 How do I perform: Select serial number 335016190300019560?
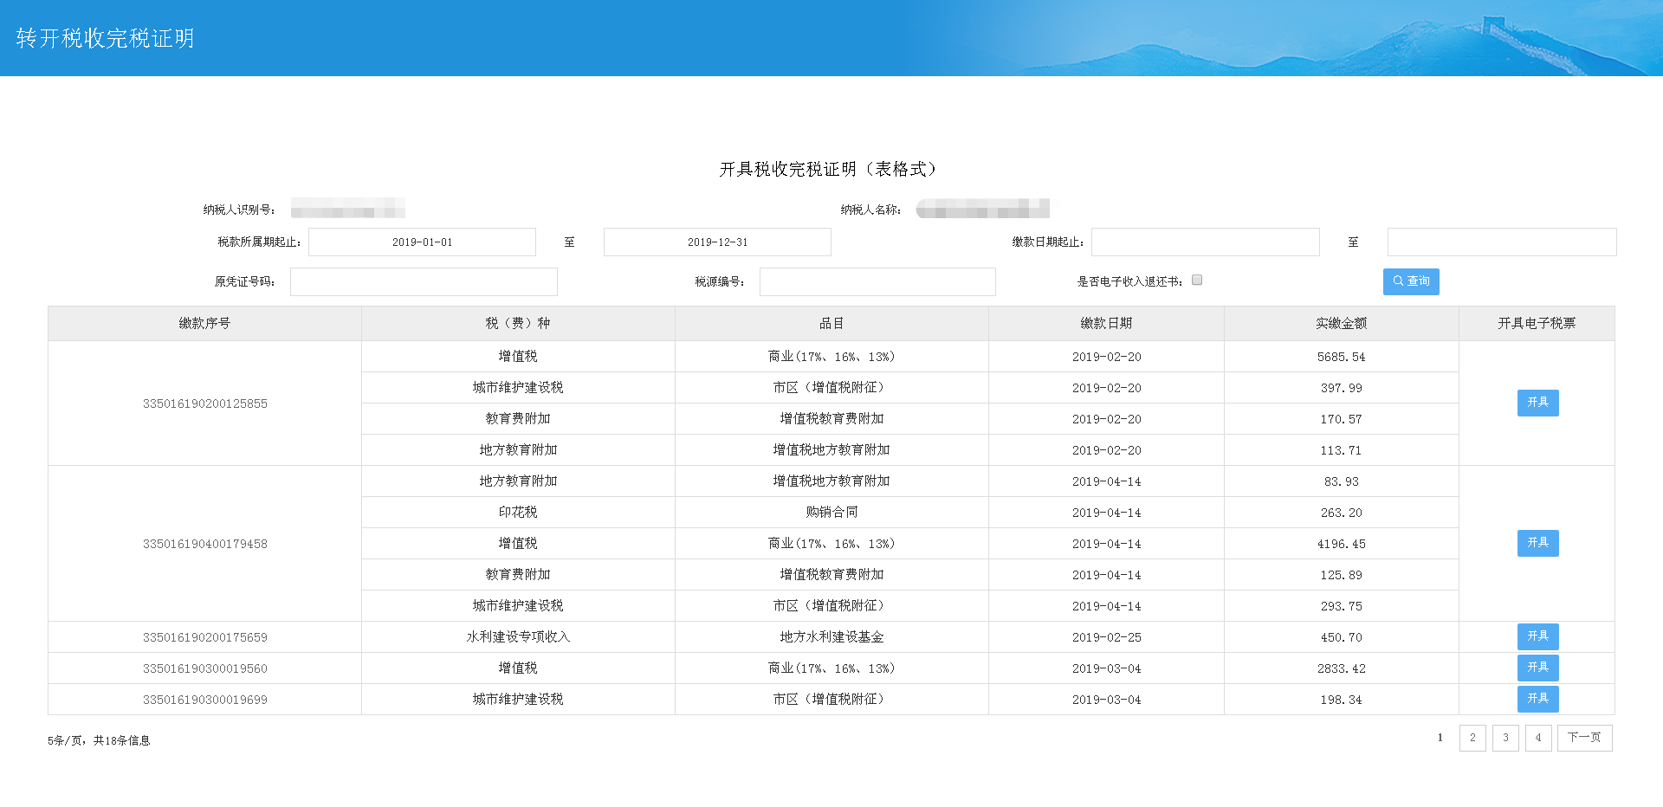[205, 668]
